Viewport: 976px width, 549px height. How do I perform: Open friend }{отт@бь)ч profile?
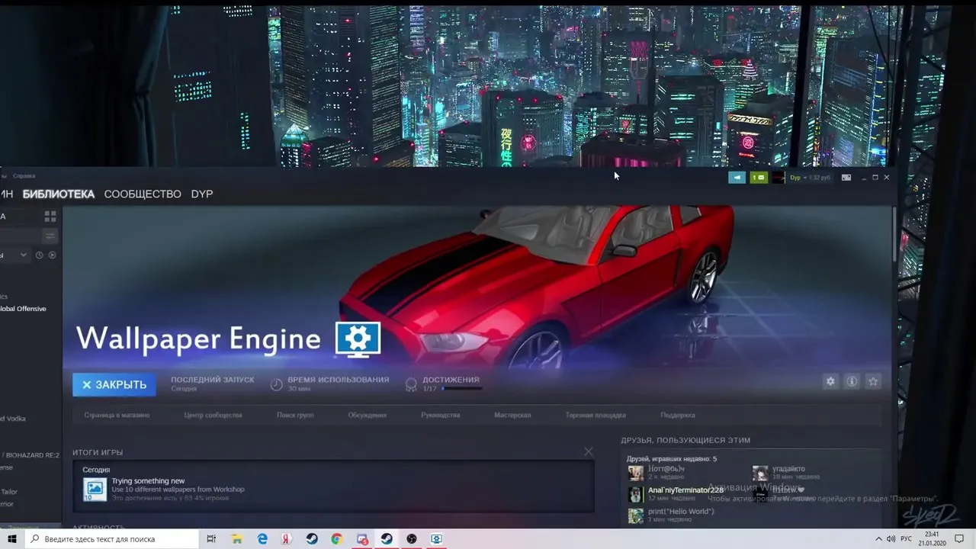(x=666, y=469)
